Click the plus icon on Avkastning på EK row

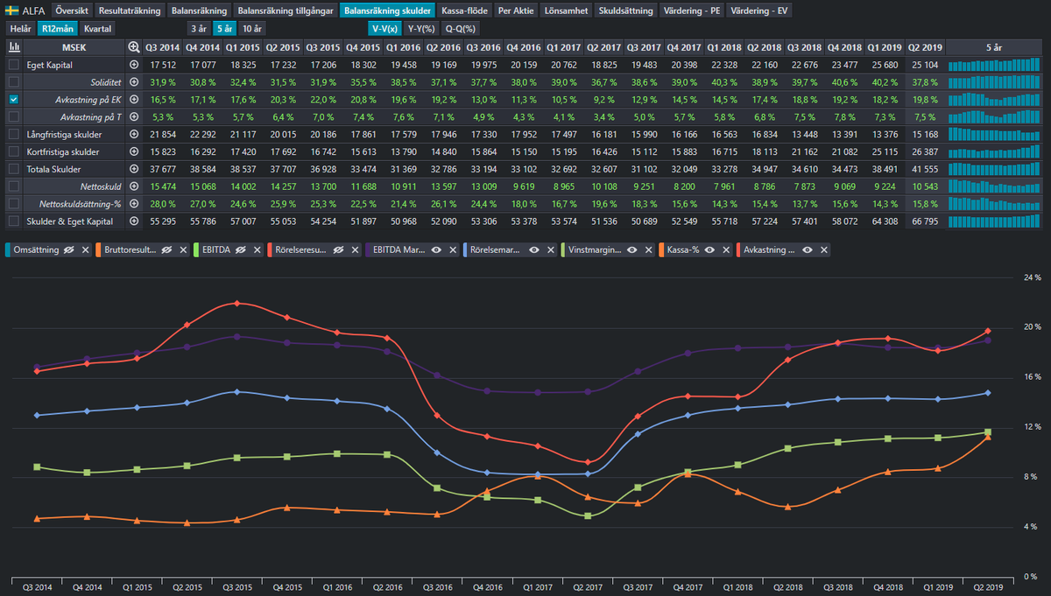pos(134,99)
